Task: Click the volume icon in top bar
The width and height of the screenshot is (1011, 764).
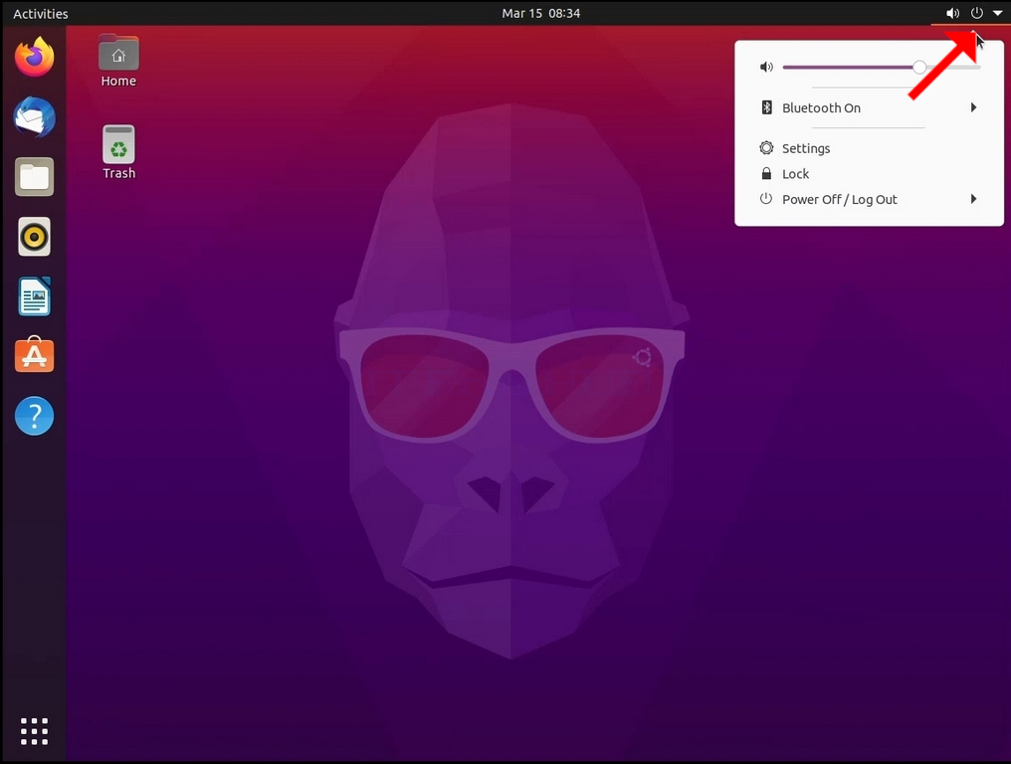Action: [x=952, y=13]
